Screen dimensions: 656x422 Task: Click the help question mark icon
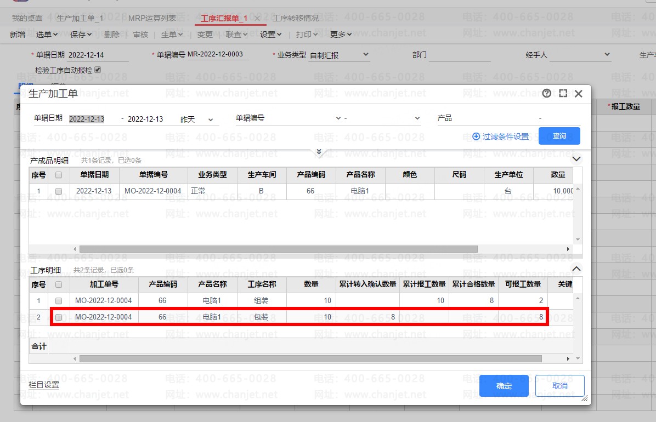tap(546, 94)
